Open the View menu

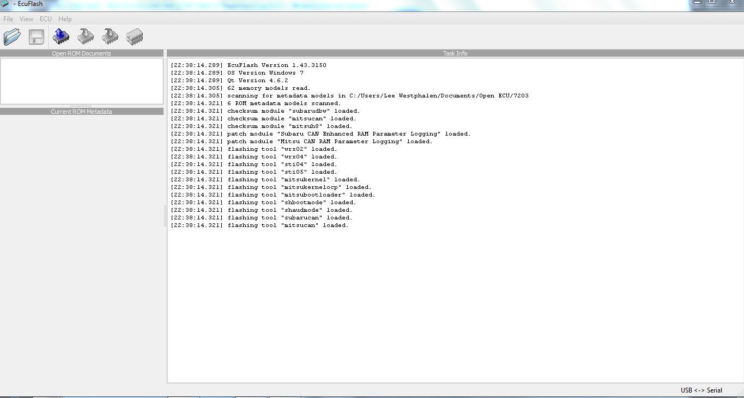click(x=26, y=19)
